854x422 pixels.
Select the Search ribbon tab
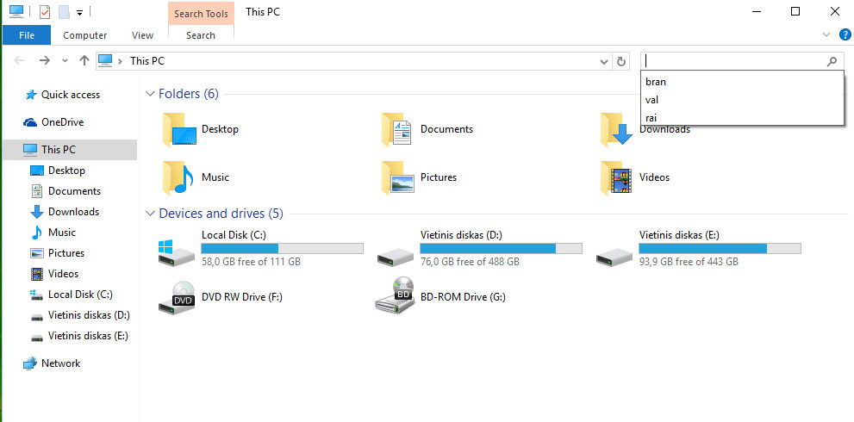(x=201, y=35)
